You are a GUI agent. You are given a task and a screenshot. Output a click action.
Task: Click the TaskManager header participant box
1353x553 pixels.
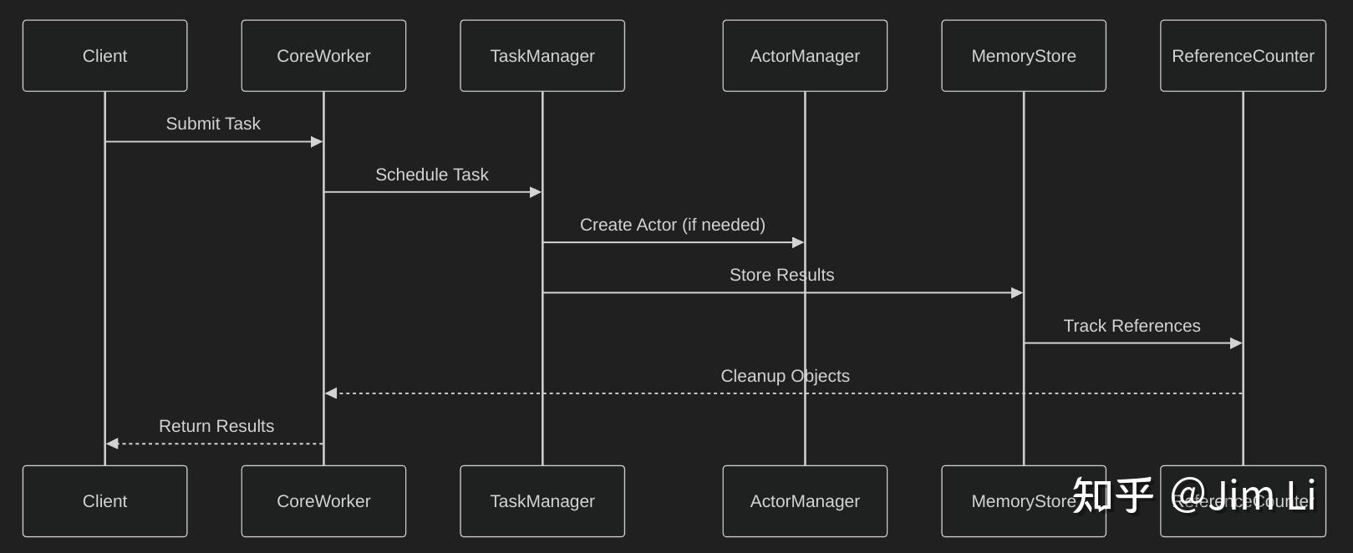542,56
